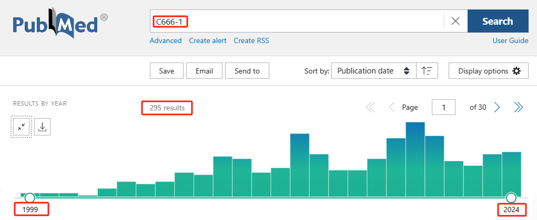Click the 295 results count text

pyautogui.click(x=167, y=108)
